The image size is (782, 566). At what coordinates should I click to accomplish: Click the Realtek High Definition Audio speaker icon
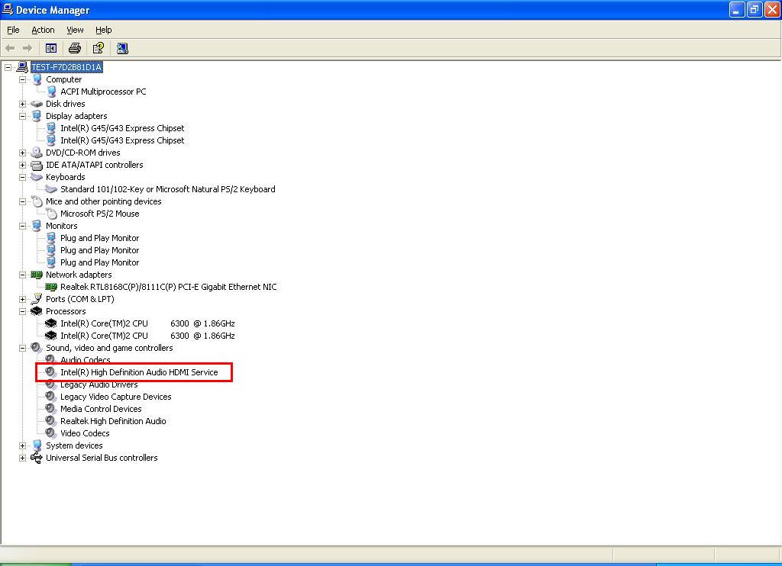[x=51, y=421]
